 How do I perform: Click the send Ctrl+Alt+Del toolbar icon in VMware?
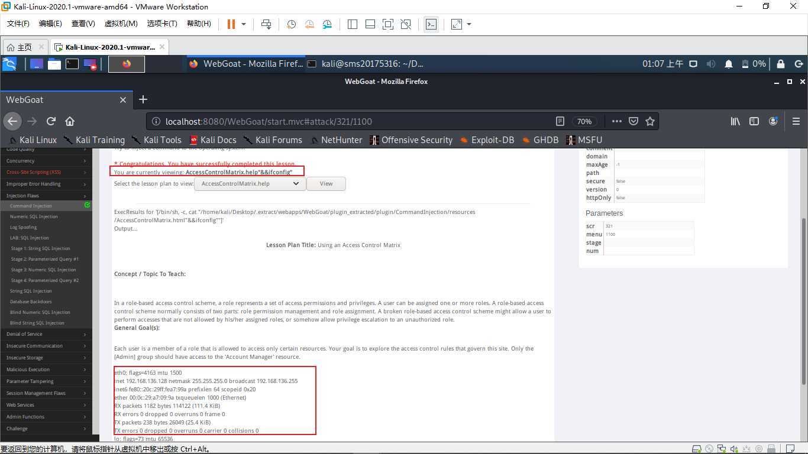pos(266,24)
